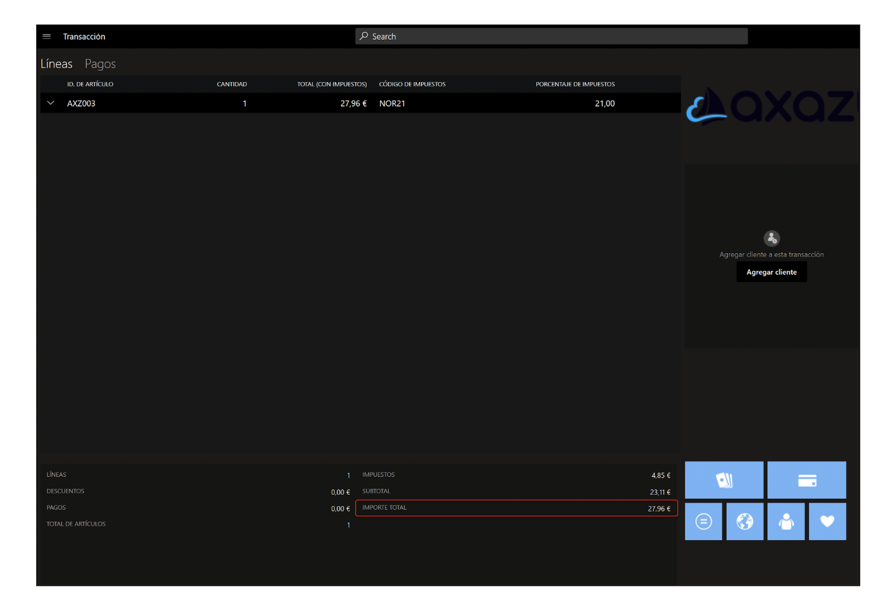Expand the AXZ003 line chevron
This screenshot has width=890, height=604.
pyautogui.click(x=51, y=103)
